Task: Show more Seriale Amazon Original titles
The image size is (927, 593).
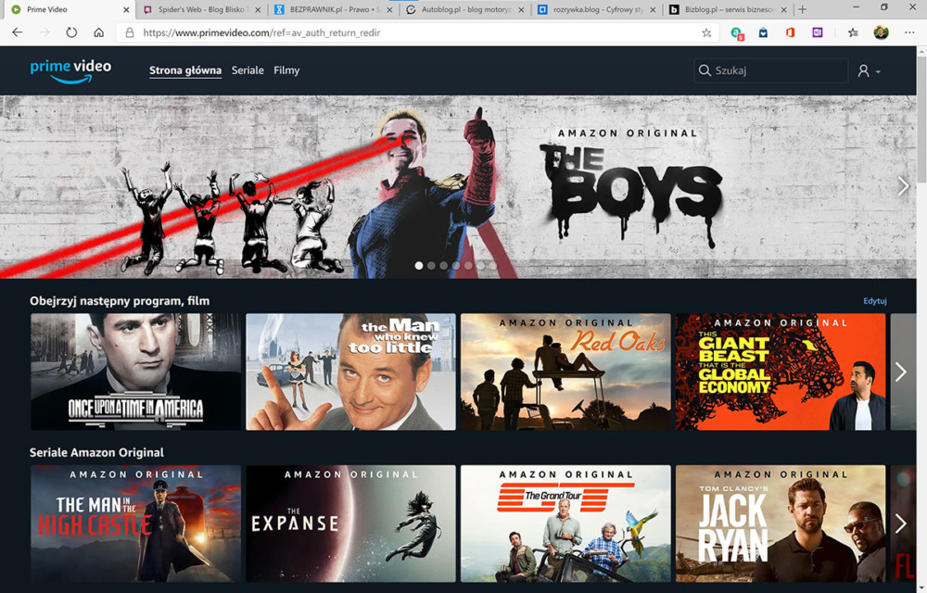Action: coord(900,524)
